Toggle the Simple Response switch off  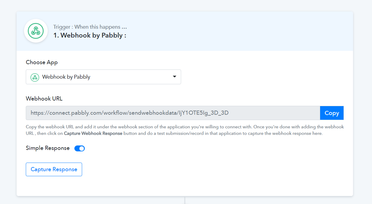coord(79,148)
